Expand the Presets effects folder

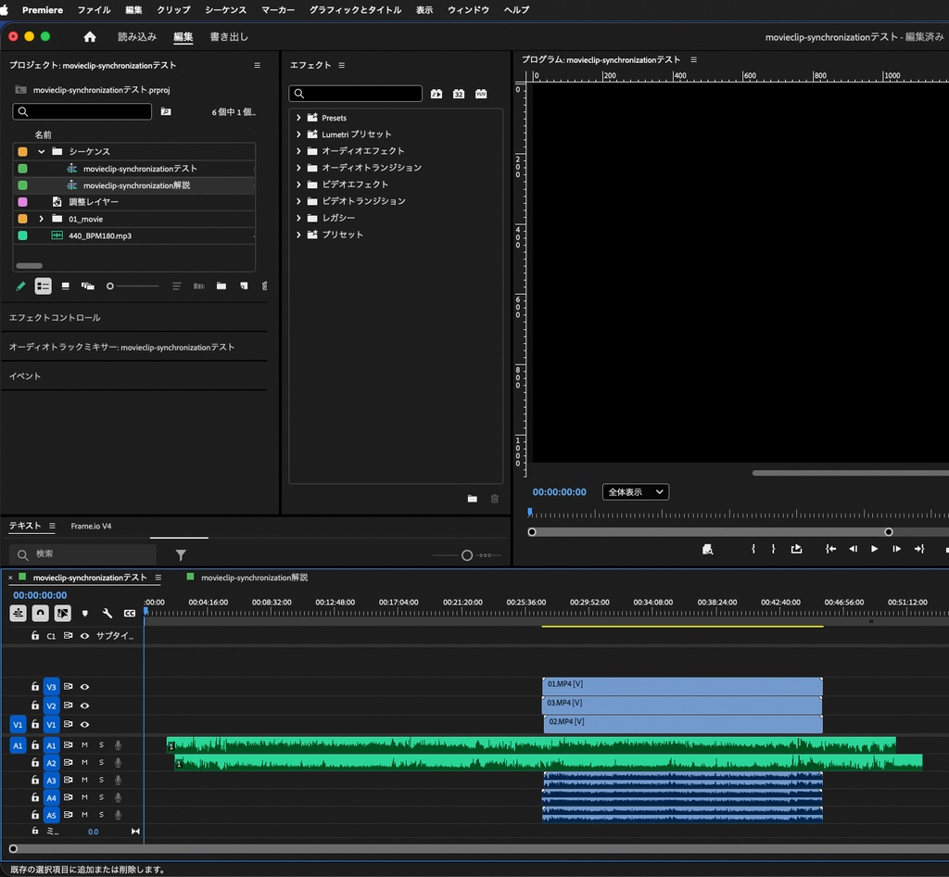coord(298,118)
